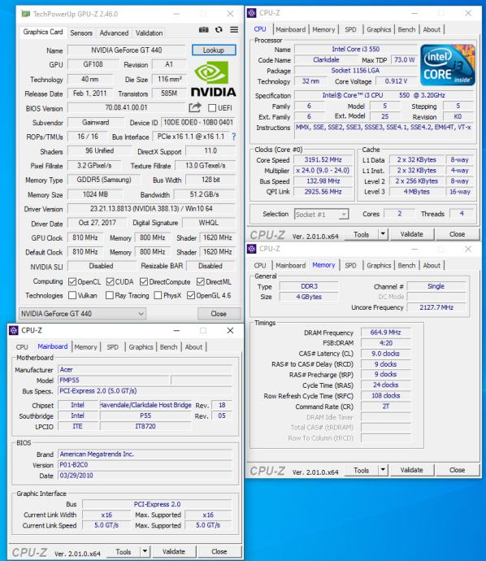Screen dimensions: 486x561
Task: Open CPU tab in Mainboard window
Action: point(22,347)
